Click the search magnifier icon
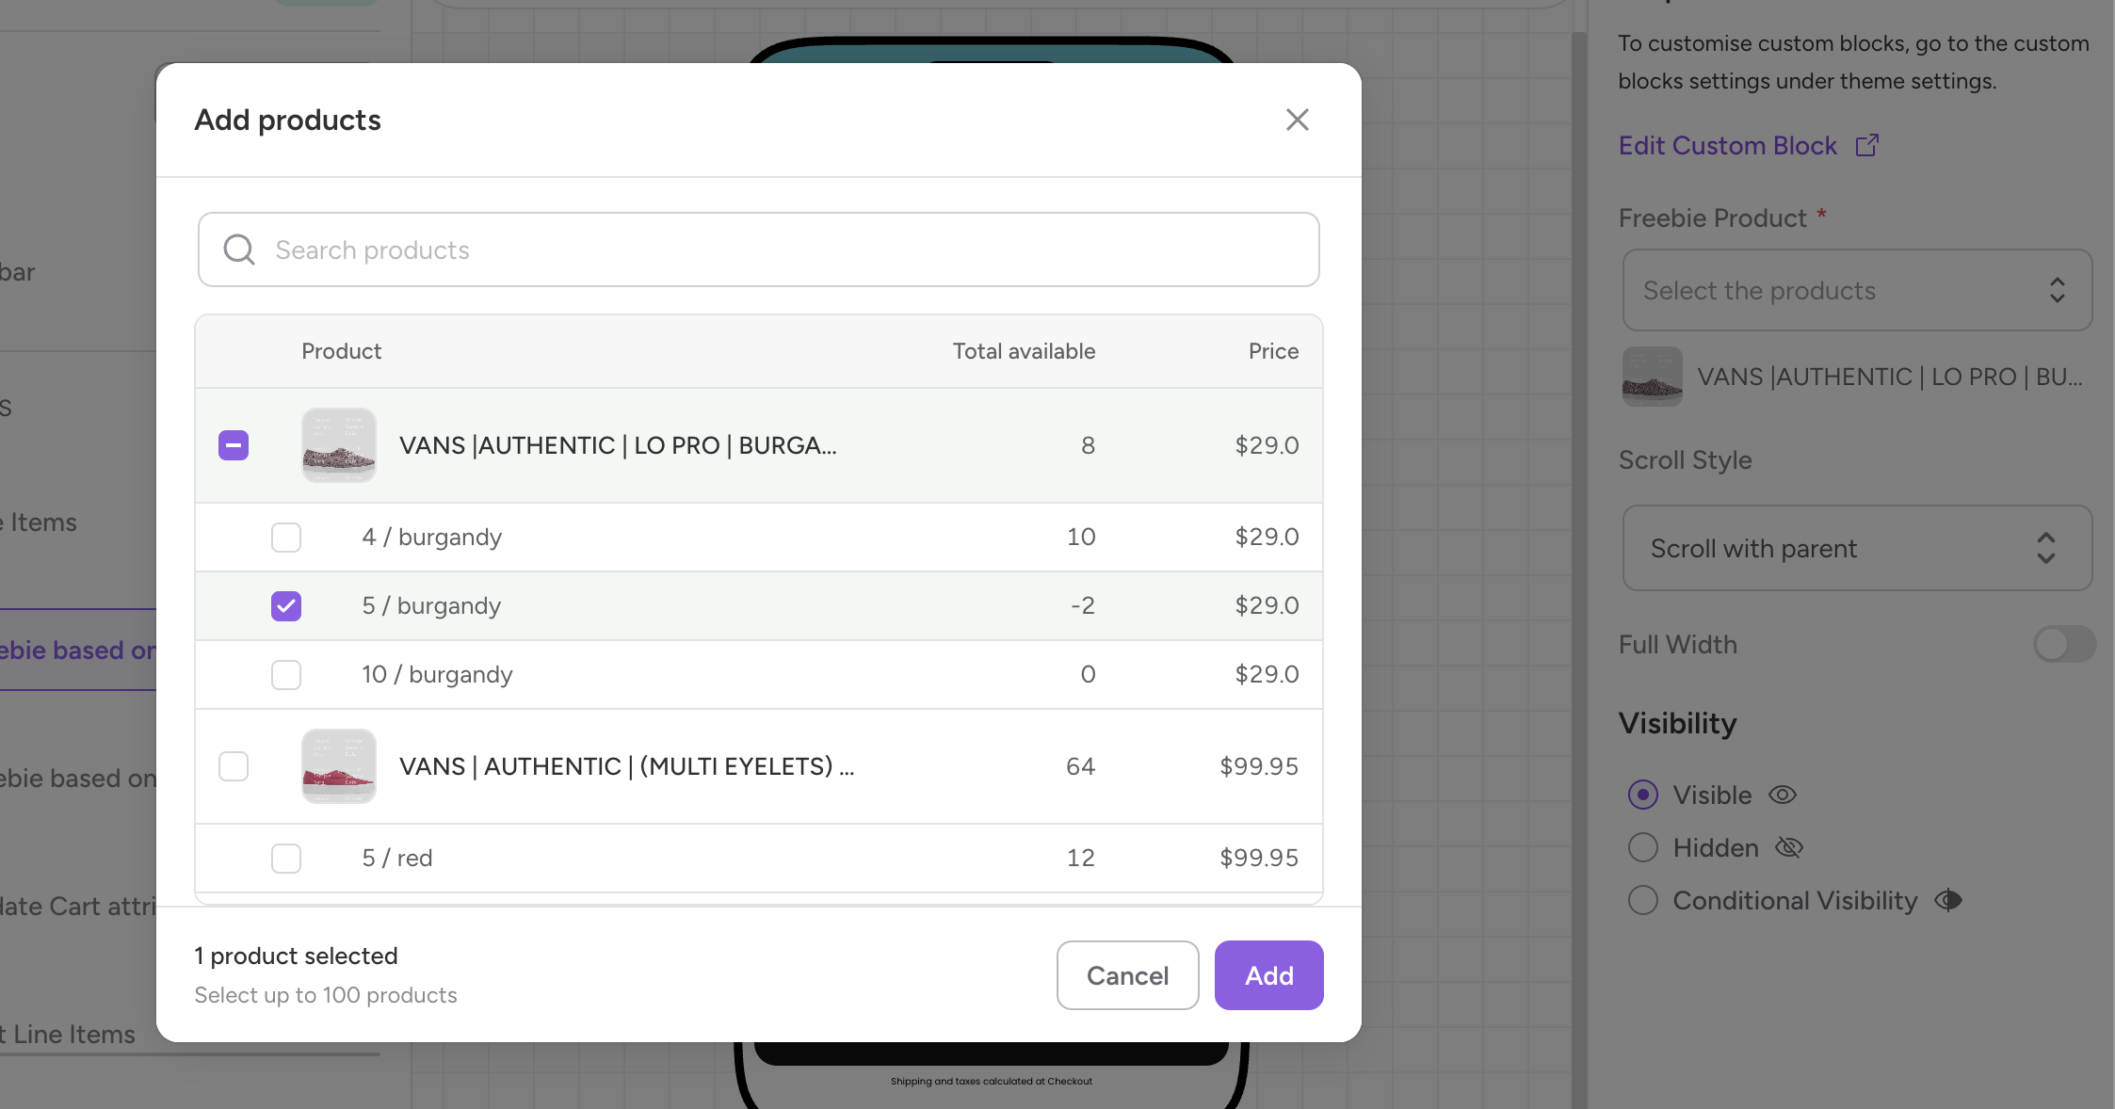Image resolution: width=2115 pixels, height=1109 pixels. (239, 249)
